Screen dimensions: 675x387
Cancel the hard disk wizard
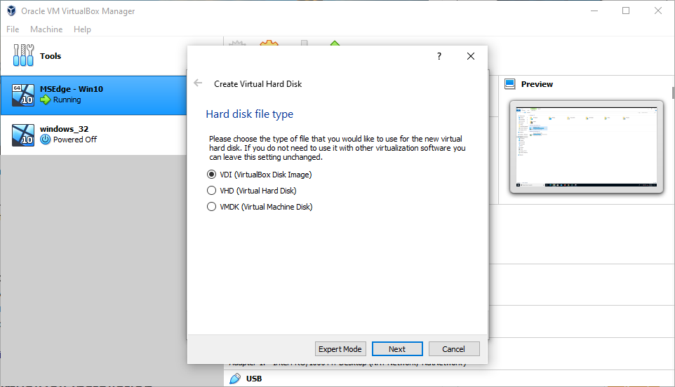(454, 349)
